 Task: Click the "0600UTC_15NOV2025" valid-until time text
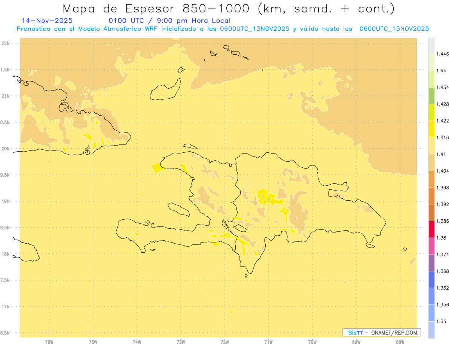point(394,29)
